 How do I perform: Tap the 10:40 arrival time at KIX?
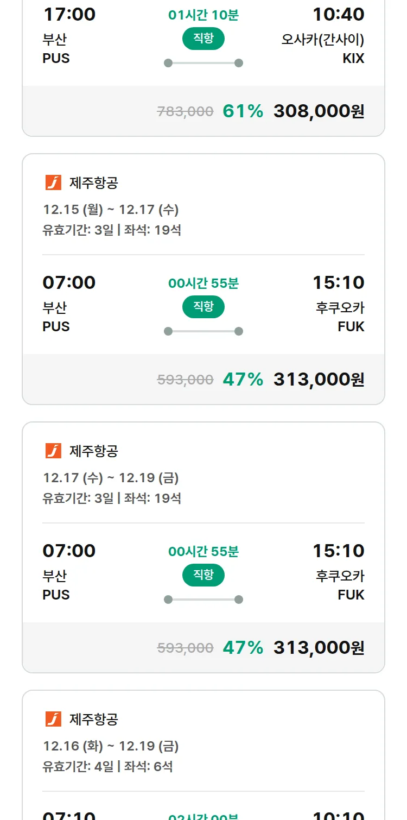[338, 15]
